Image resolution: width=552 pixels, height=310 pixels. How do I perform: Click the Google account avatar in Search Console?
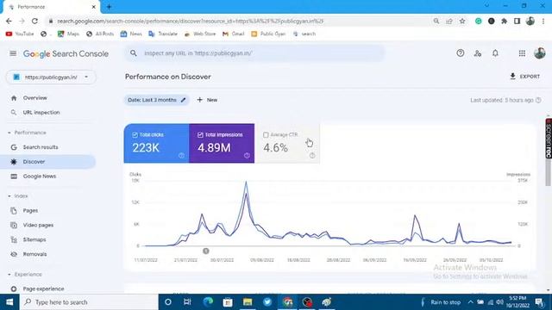(x=539, y=53)
